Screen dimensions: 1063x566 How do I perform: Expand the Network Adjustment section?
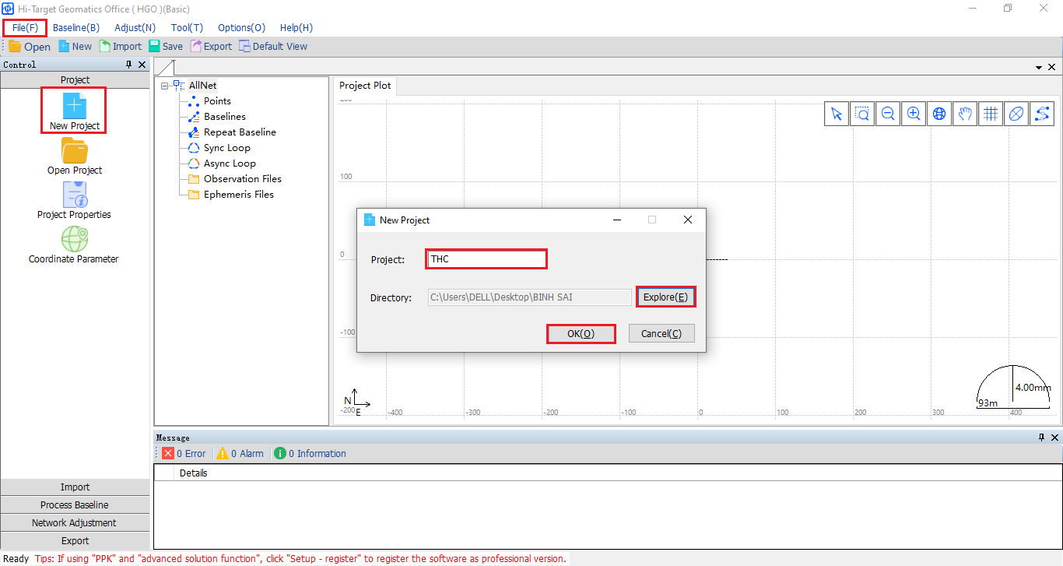tap(75, 522)
